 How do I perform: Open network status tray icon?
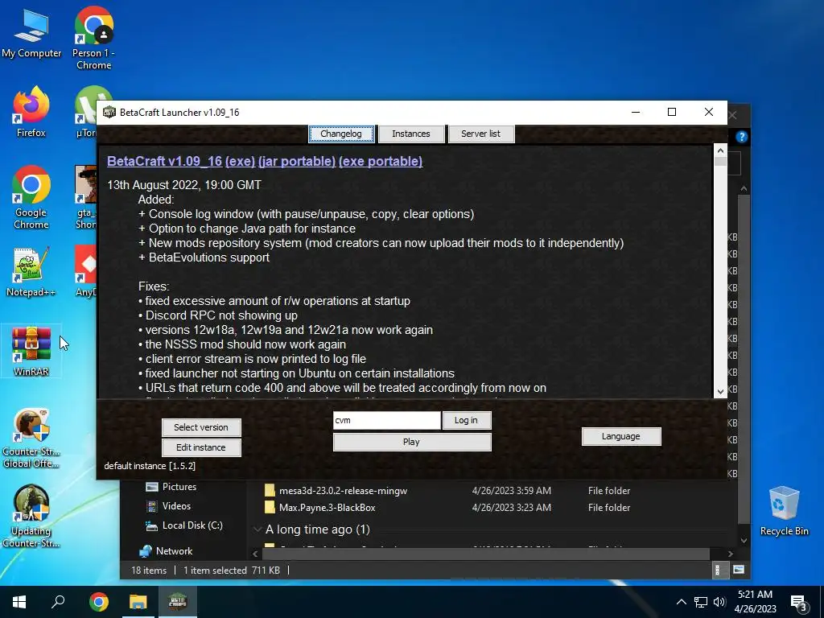click(x=701, y=602)
